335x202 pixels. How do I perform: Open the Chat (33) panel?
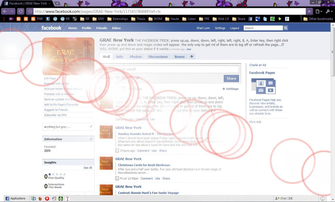pyautogui.click(x=284, y=199)
